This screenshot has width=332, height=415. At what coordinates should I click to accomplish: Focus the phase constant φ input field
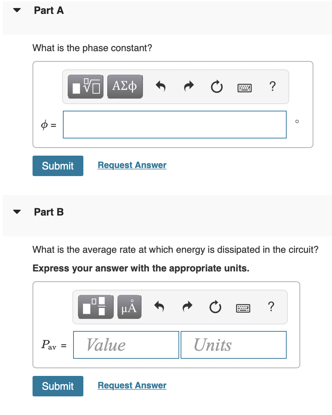coord(175,125)
